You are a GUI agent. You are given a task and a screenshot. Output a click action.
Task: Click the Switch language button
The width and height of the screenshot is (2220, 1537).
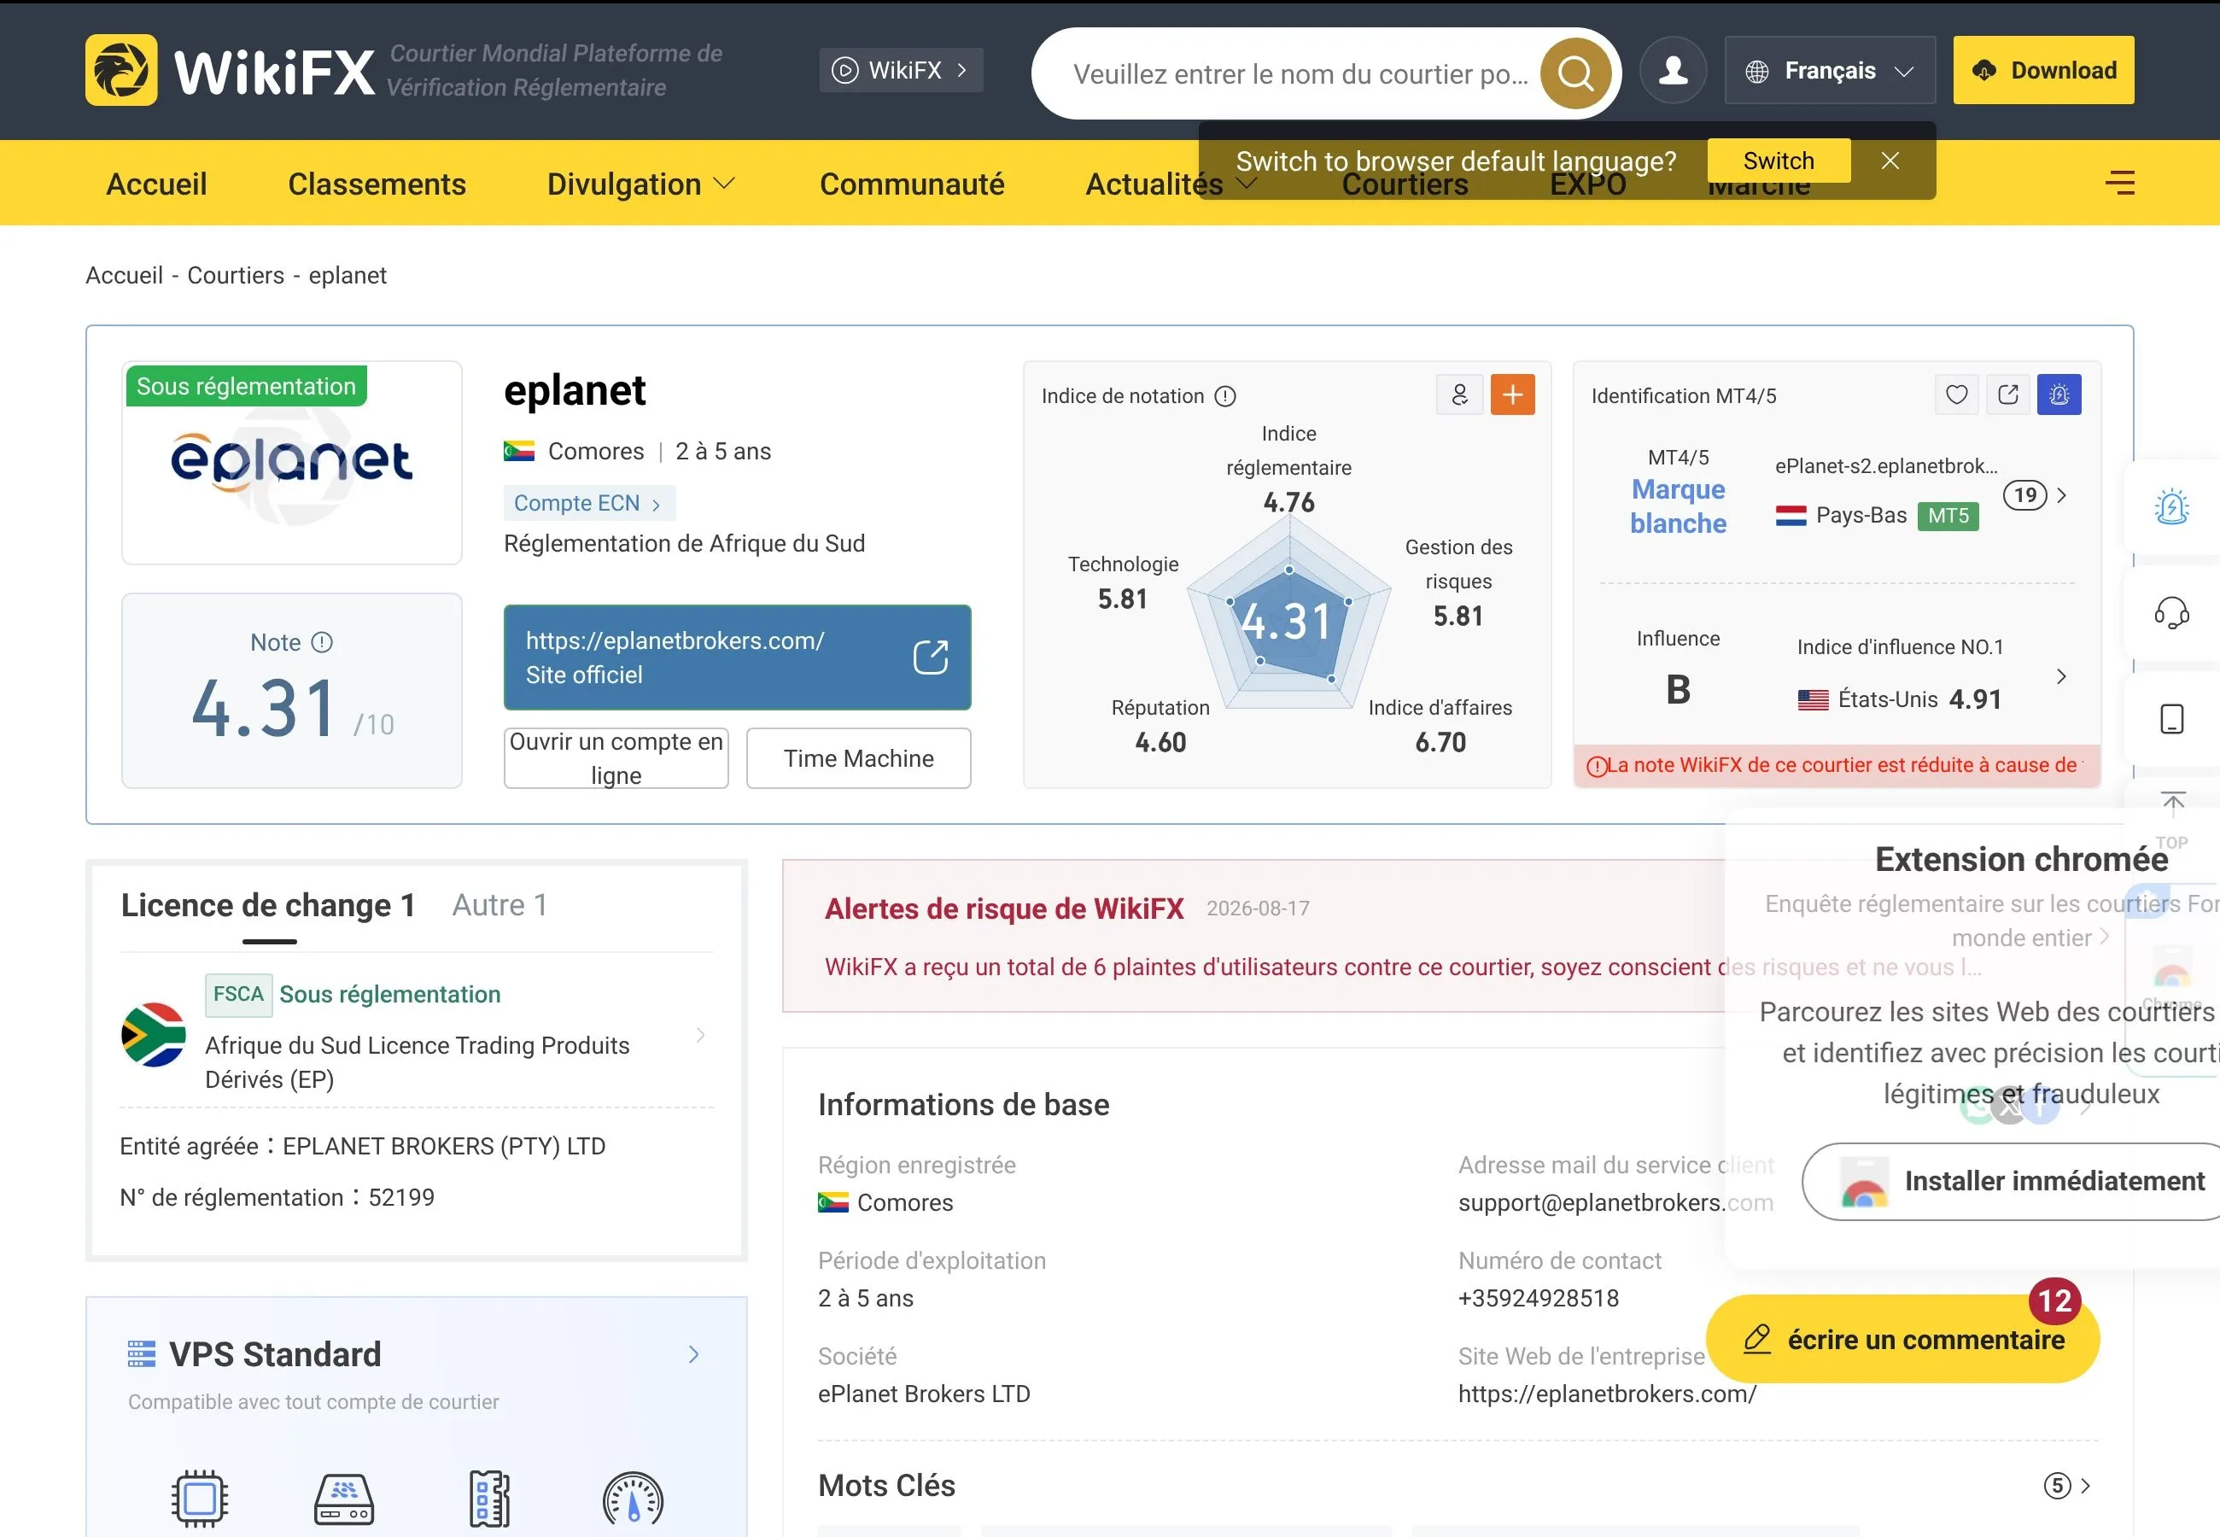(1778, 161)
